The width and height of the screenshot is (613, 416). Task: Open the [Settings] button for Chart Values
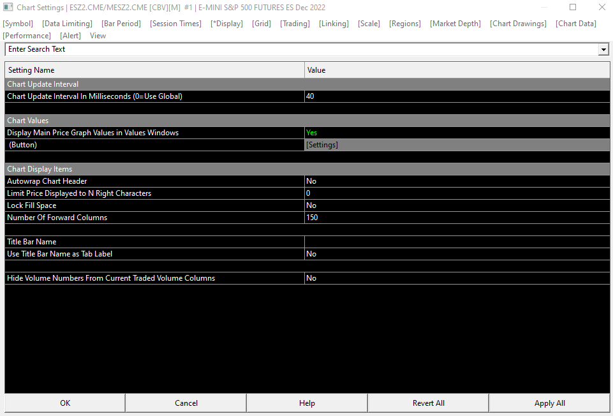pyautogui.click(x=457, y=145)
